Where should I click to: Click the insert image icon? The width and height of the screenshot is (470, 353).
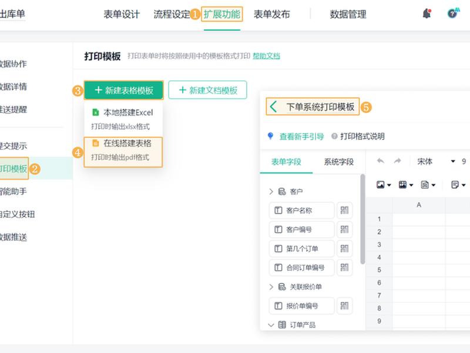coord(380,185)
